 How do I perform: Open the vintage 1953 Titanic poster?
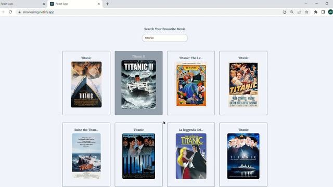point(243,84)
